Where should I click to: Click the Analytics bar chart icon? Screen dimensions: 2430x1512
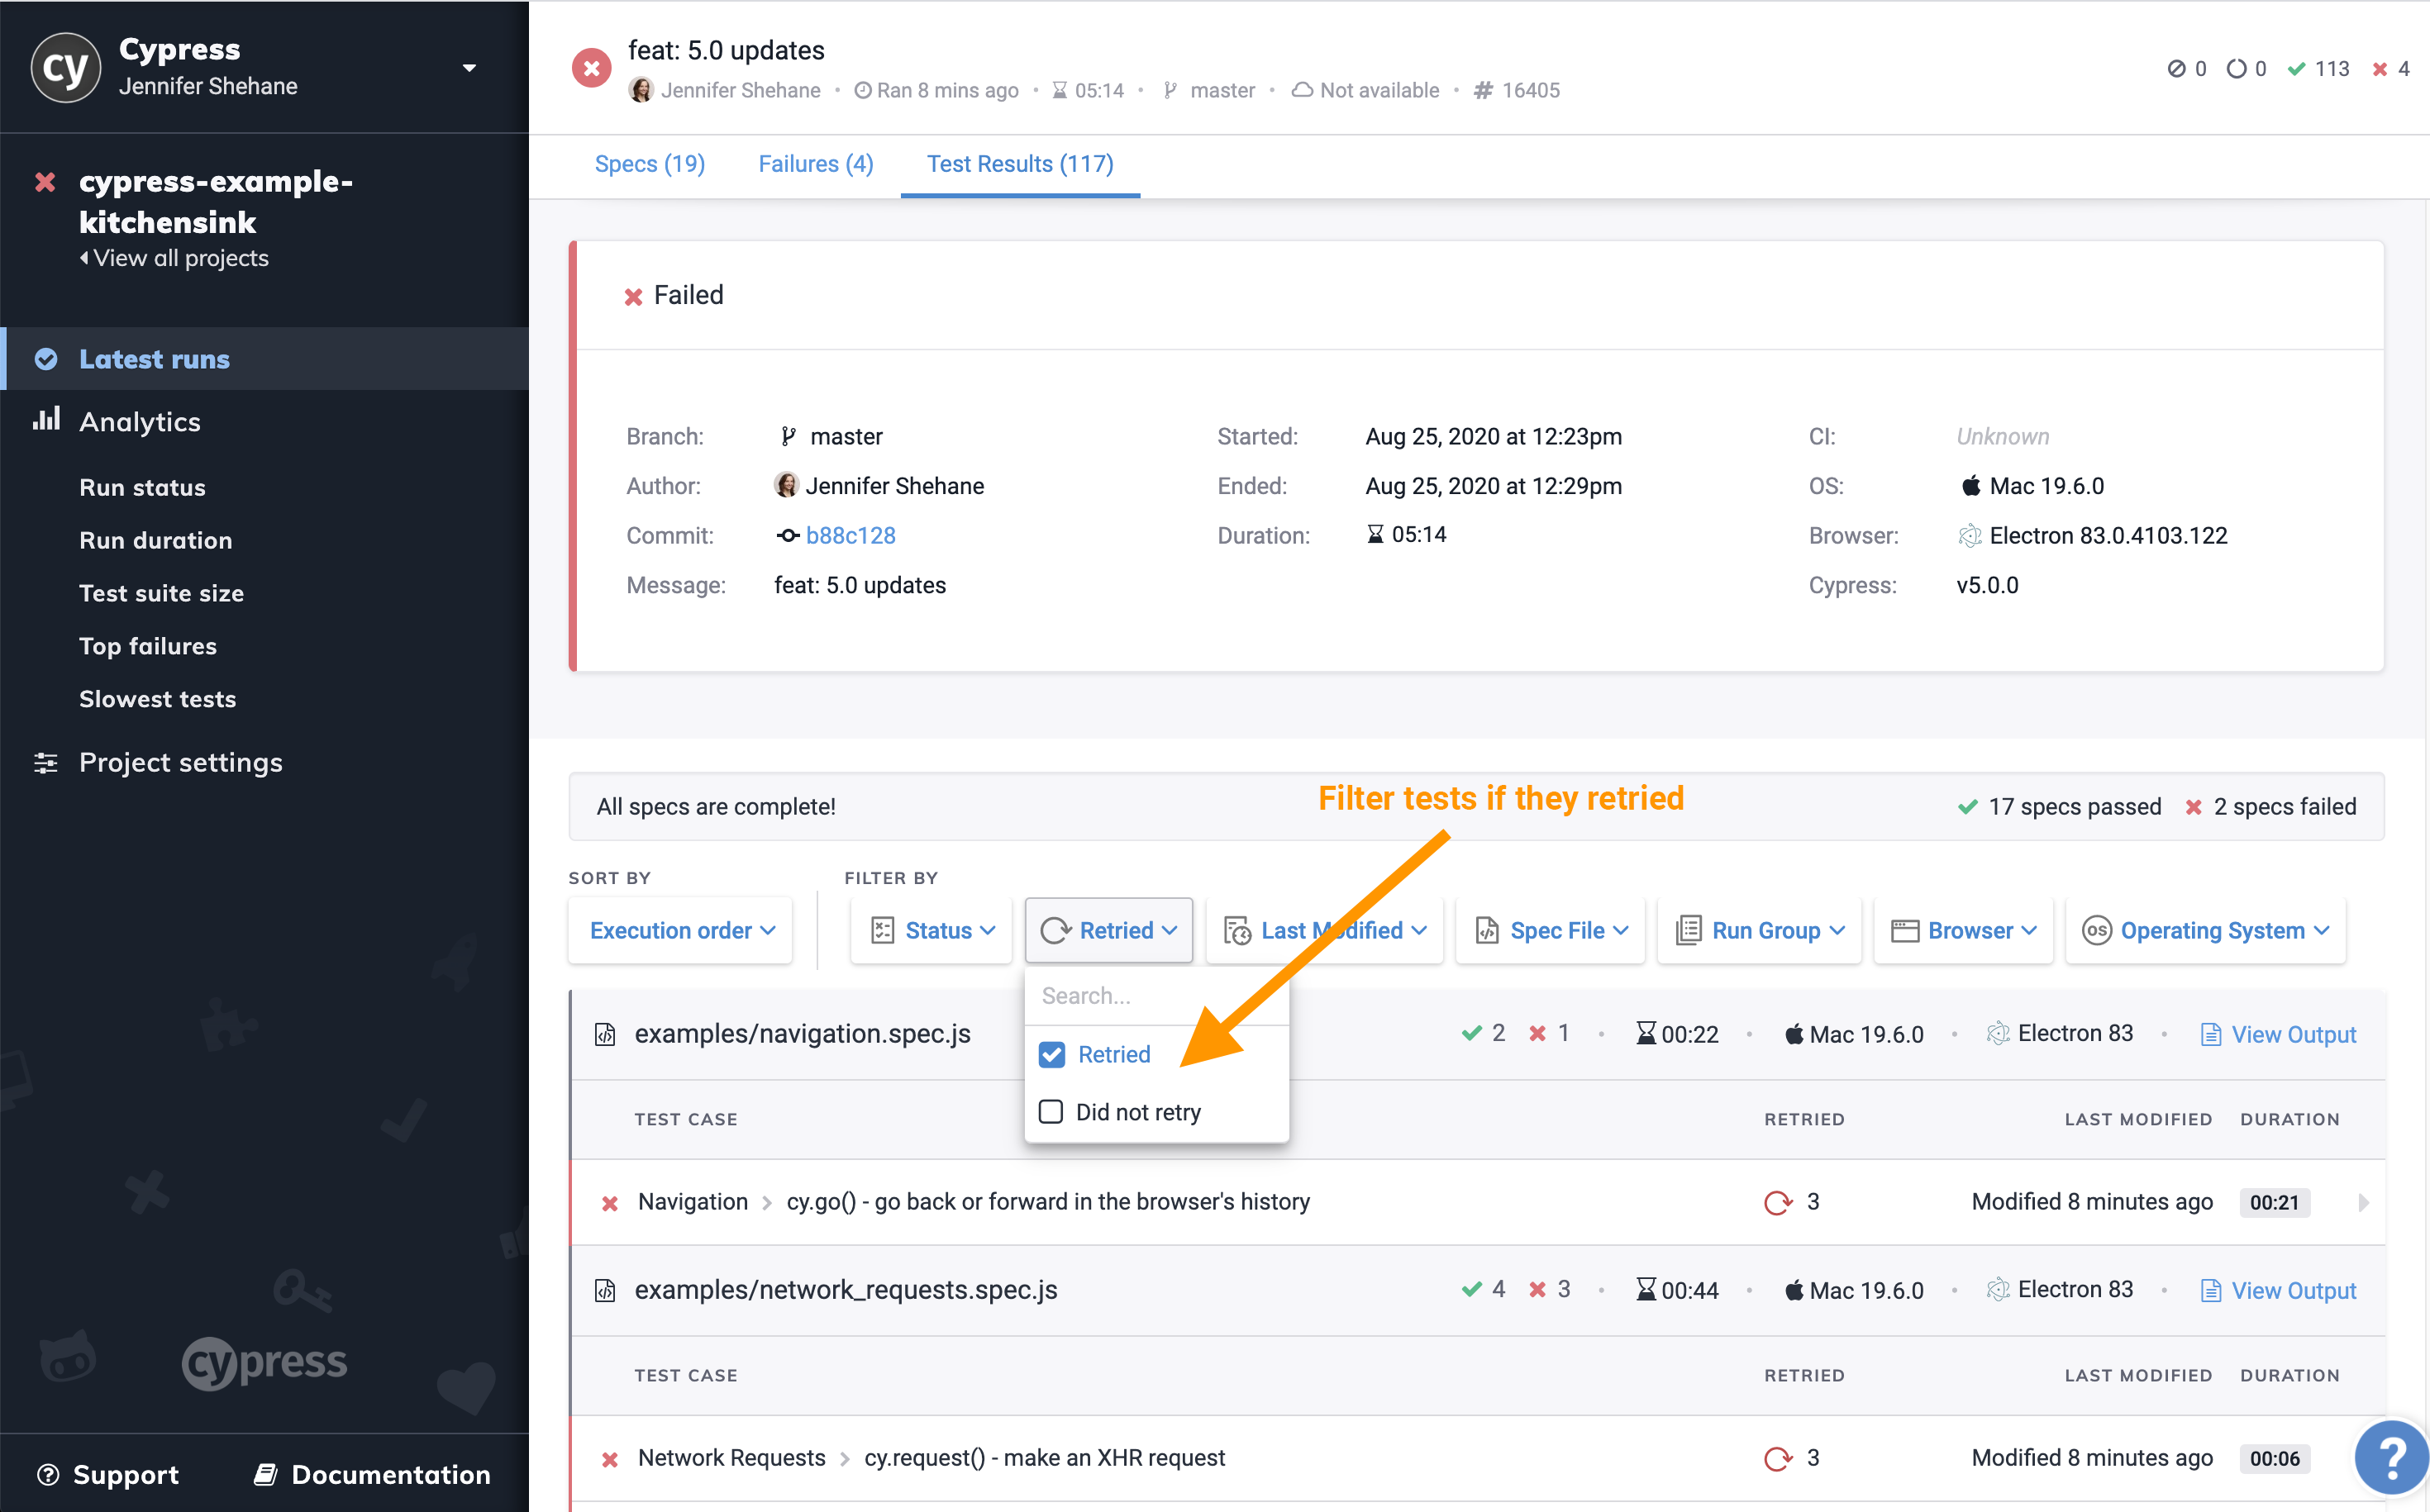(46, 420)
